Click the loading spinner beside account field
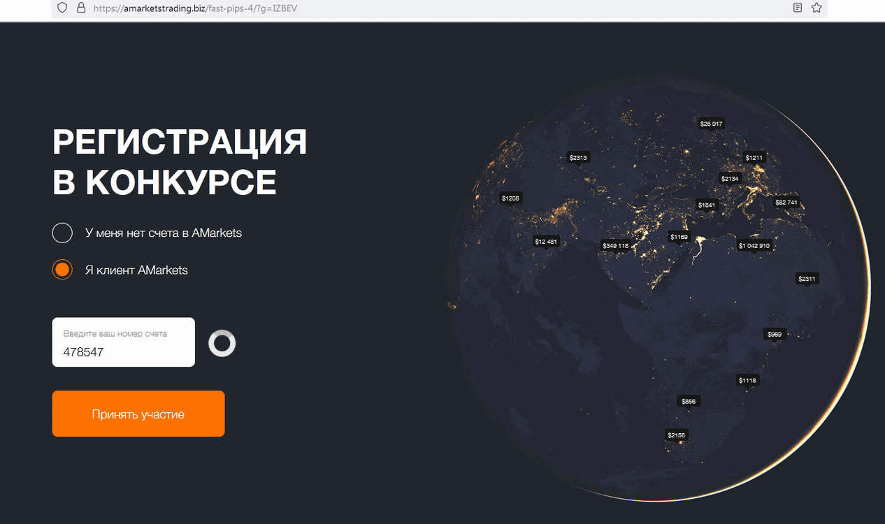885x524 pixels. [x=222, y=343]
